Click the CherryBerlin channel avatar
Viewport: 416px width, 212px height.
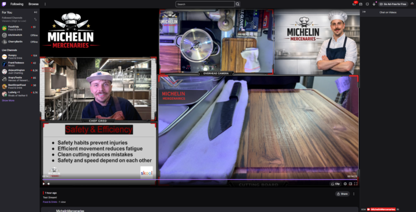coord(4,42)
